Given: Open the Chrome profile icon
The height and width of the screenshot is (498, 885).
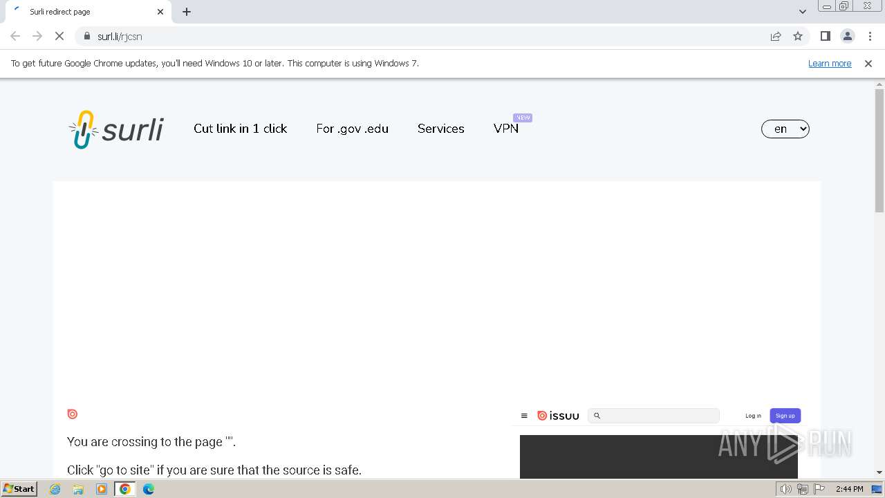Looking at the screenshot, I should pos(847,36).
